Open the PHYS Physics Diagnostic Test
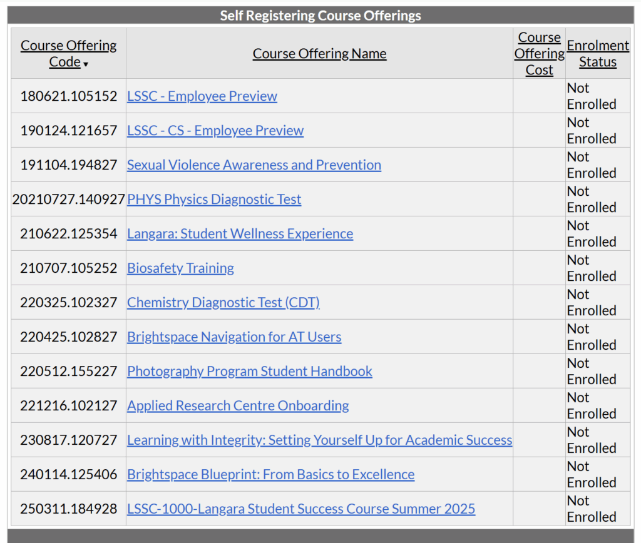This screenshot has width=641, height=543. tap(214, 199)
